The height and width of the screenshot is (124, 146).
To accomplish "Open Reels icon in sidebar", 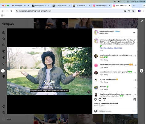I will [4, 51].
